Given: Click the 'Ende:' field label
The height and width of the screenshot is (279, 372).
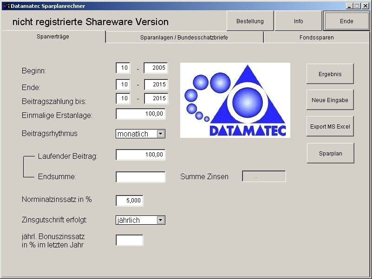Looking at the screenshot, I should click(31, 87).
